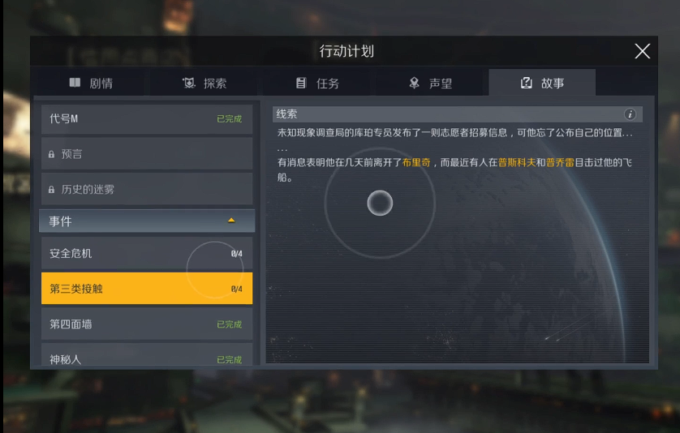The image size is (680, 433).
Task: Select the 神秘人 event entry
Action: click(147, 355)
